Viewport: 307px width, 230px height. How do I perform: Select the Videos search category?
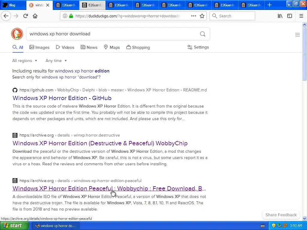(x=65, y=47)
